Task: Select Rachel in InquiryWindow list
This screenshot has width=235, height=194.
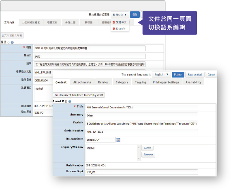Action: [91, 148]
